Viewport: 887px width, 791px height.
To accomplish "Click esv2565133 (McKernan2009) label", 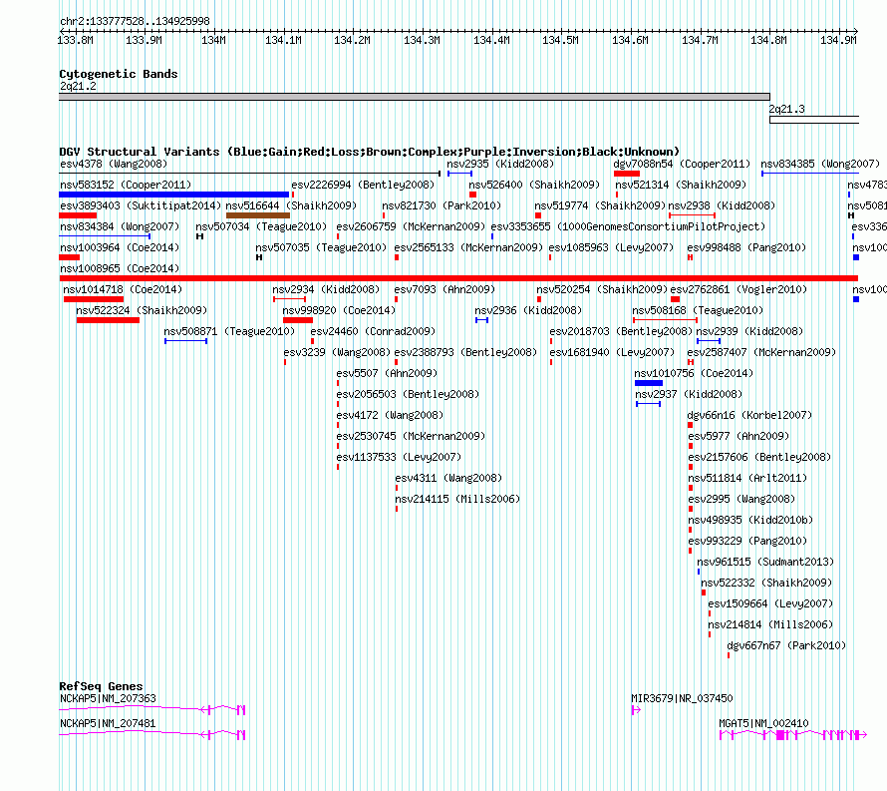I will coord(468,247).
